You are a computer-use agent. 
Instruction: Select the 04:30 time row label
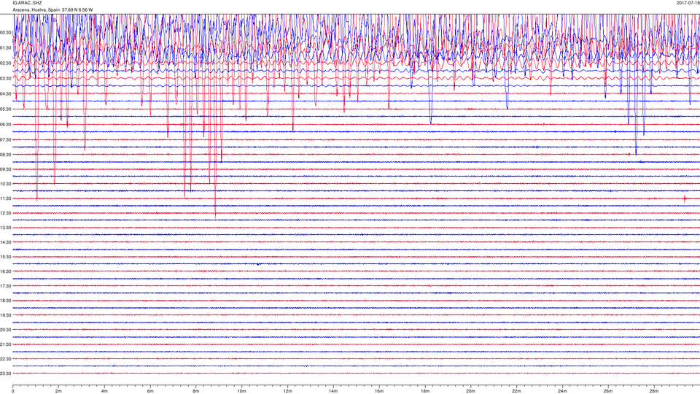pyautogui.click(x=5, y=94)
